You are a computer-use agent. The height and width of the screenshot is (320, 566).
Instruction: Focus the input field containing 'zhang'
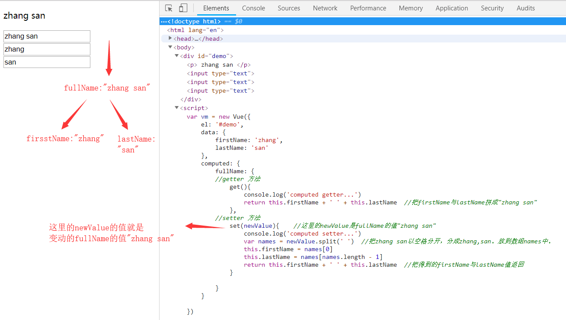tap(47, 49)
